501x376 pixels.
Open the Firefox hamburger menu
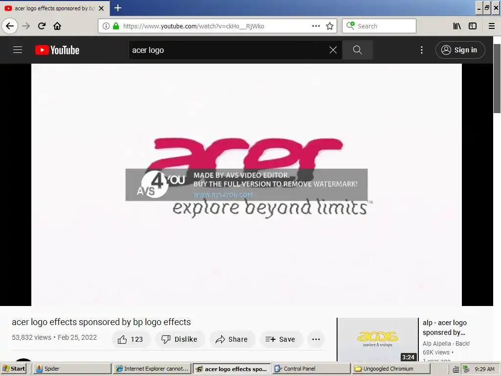pos(492,26)
